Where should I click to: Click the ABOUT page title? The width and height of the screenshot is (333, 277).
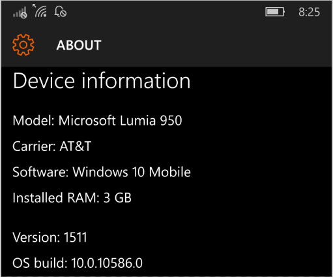pyautogui.click(x=79, y=45)
